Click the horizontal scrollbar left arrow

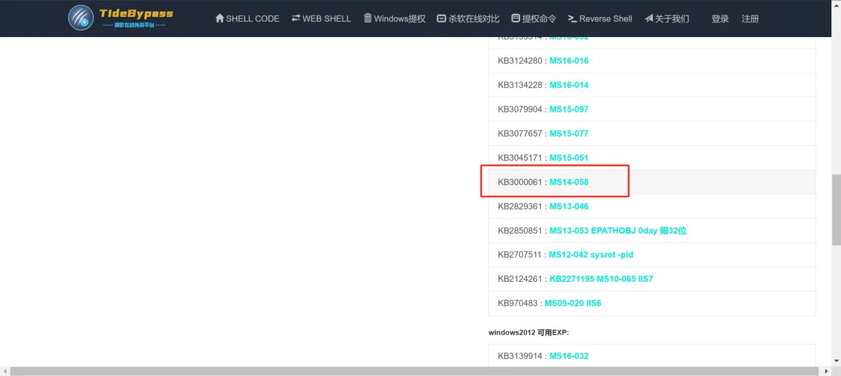tap(5, 371)
